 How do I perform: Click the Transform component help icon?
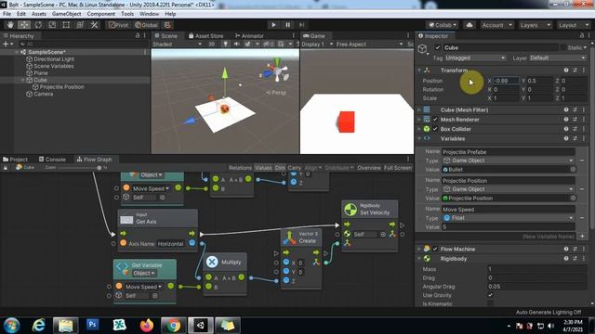click(x=566, y=71)
